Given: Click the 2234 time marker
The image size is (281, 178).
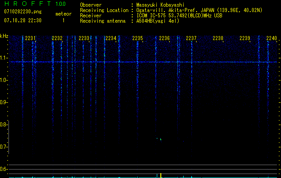Looking at the screenshot, I should pyautogui.click(x=111, y=38).
